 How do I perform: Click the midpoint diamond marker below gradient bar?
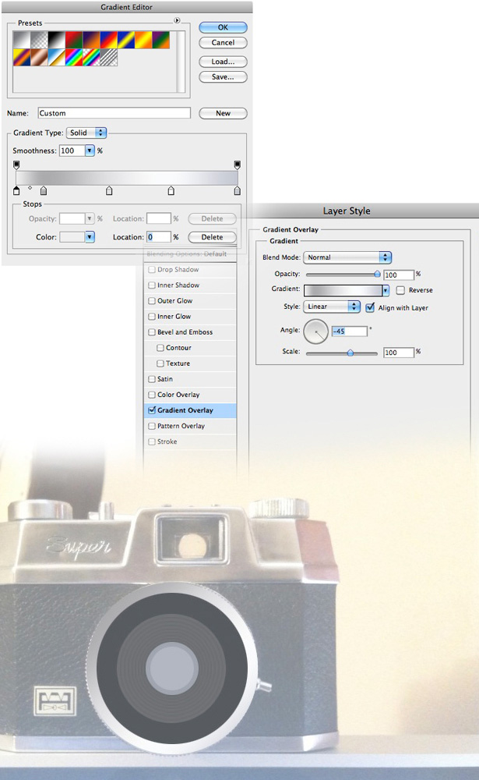30,187
